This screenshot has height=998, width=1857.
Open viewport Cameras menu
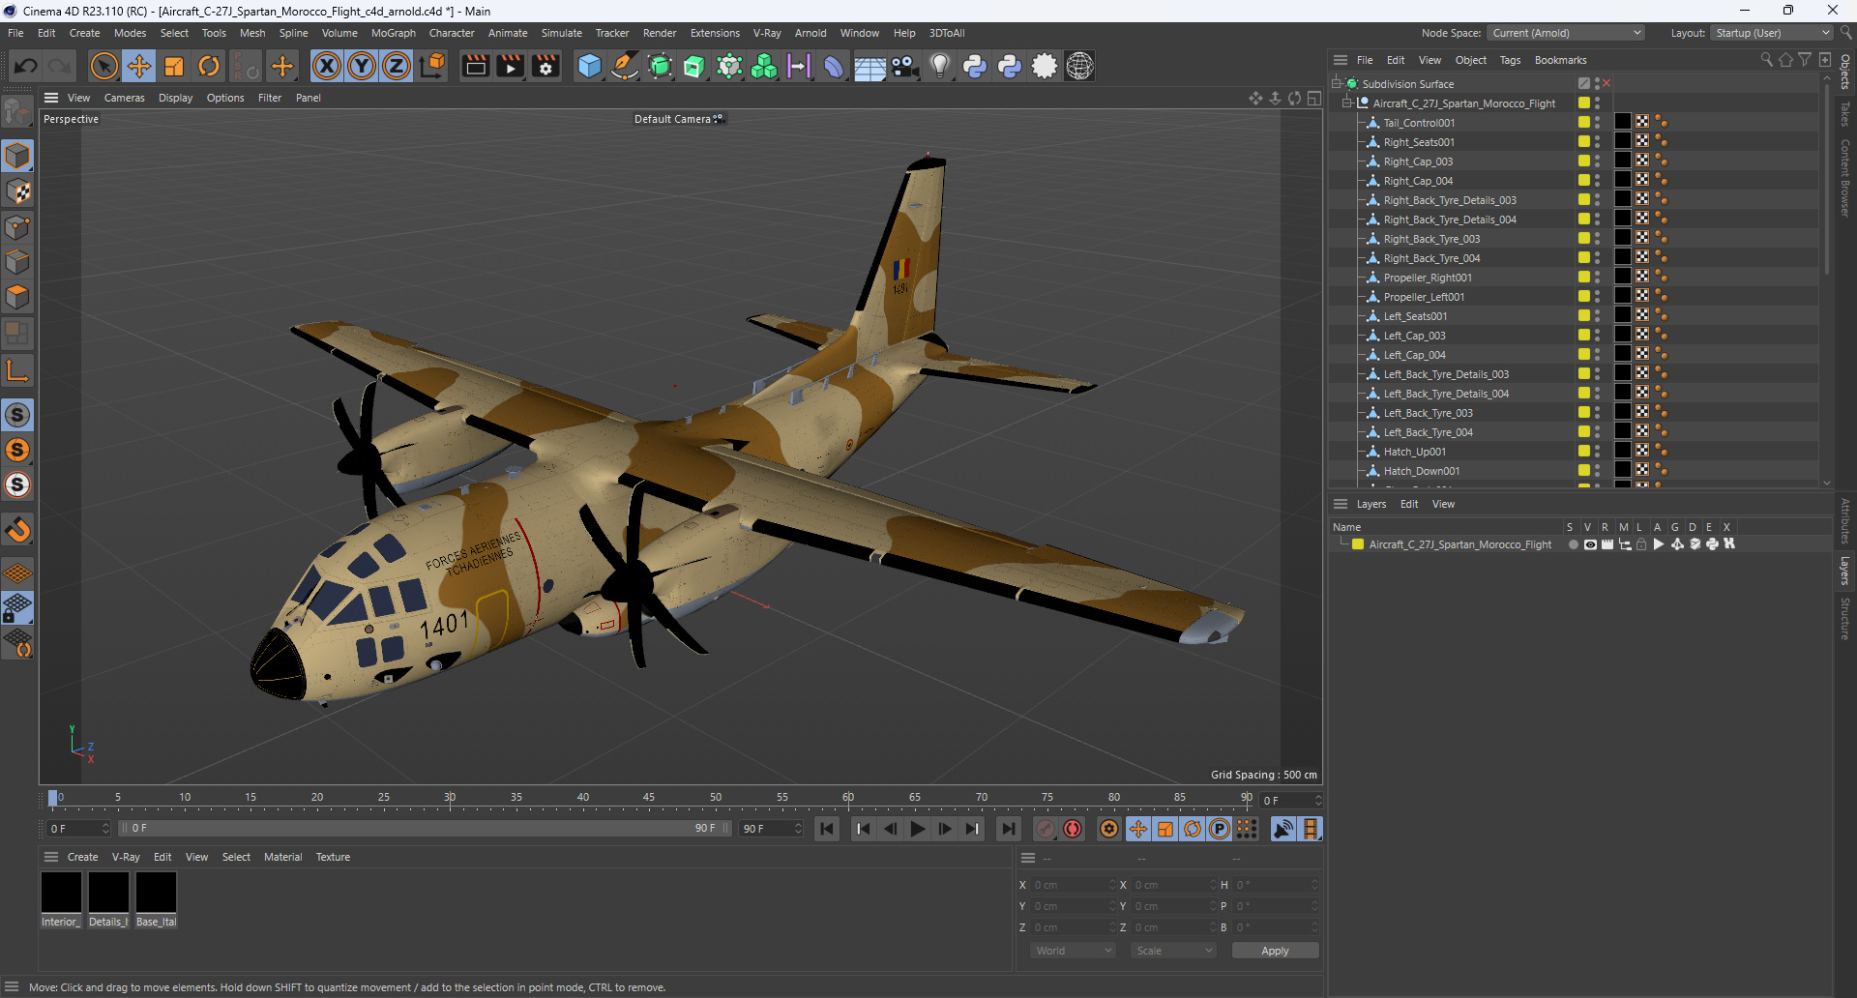tap(124, 98)
